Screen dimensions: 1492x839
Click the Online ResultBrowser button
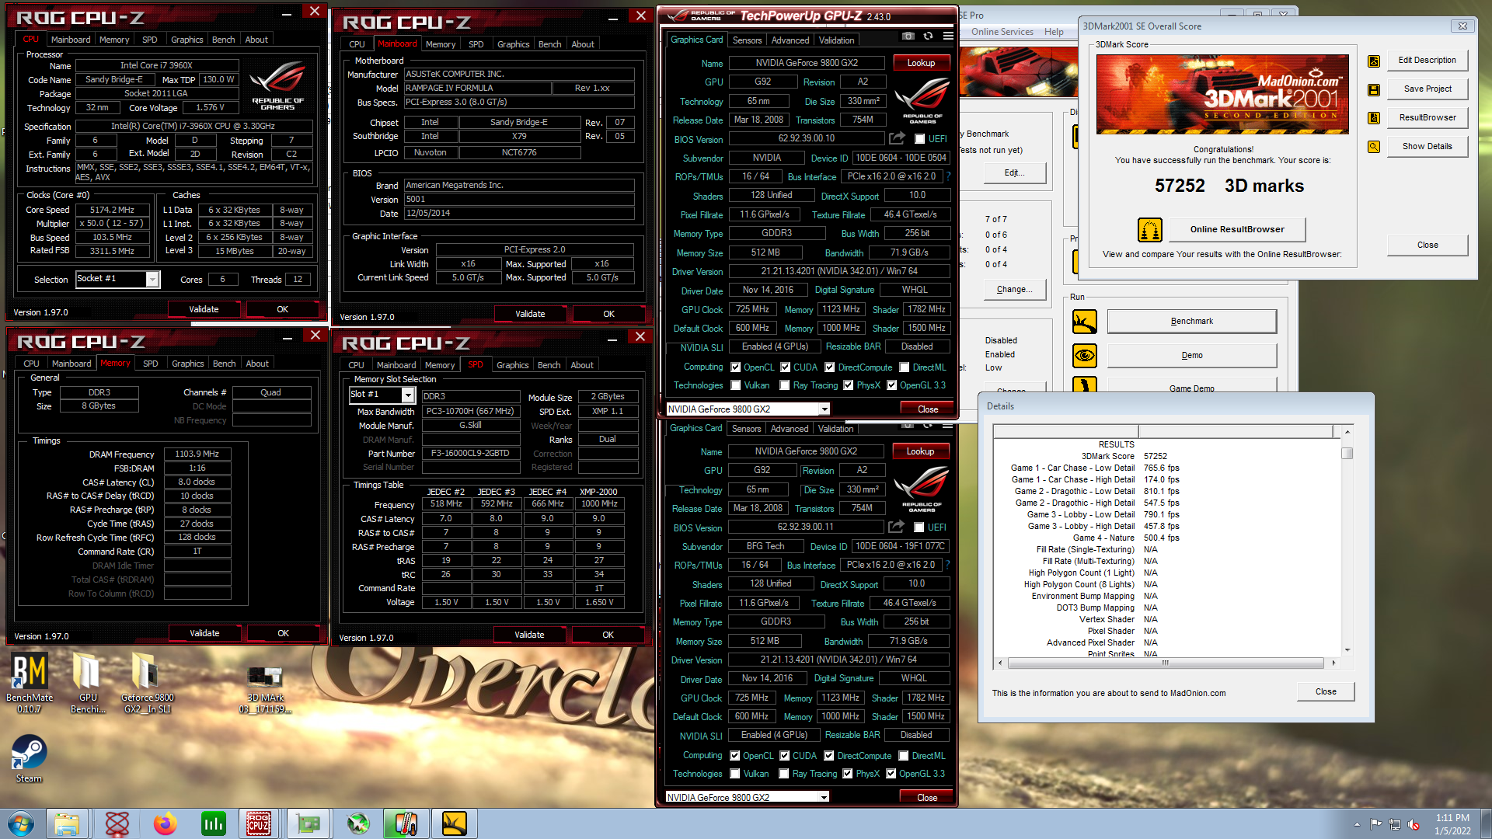[x=1237, y=229]
